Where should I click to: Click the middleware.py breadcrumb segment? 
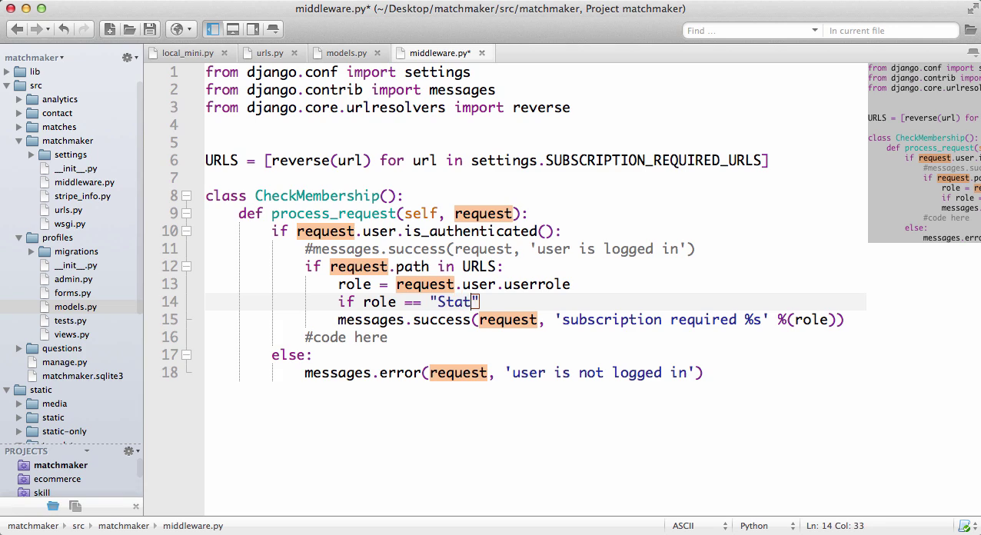[x=193, y=526]
